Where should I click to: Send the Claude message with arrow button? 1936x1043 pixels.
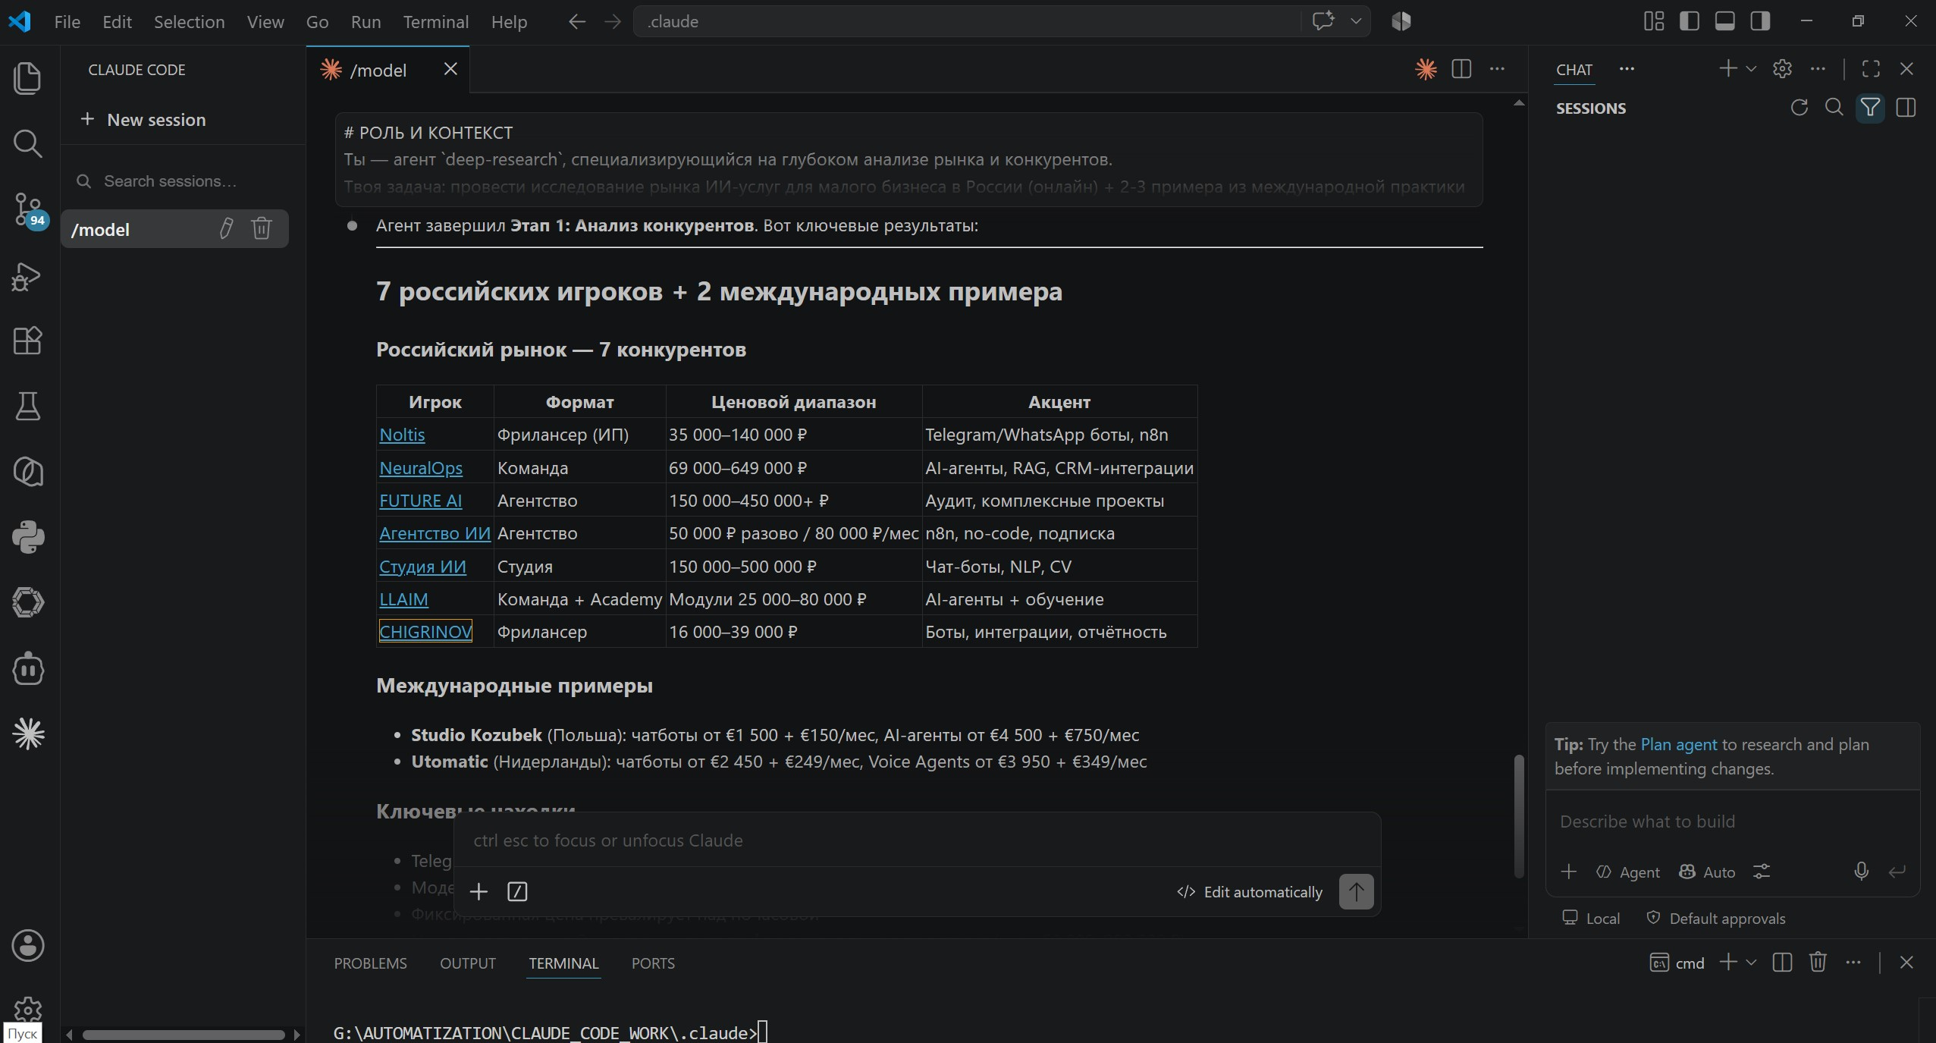[1356, 891]
